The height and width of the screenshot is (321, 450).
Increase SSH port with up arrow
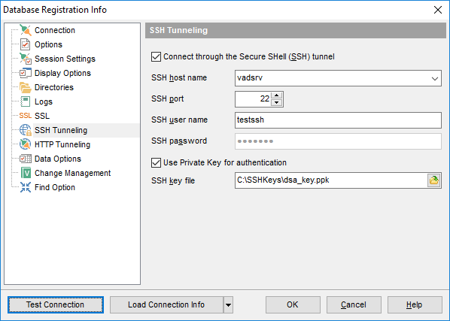point(277,95)
